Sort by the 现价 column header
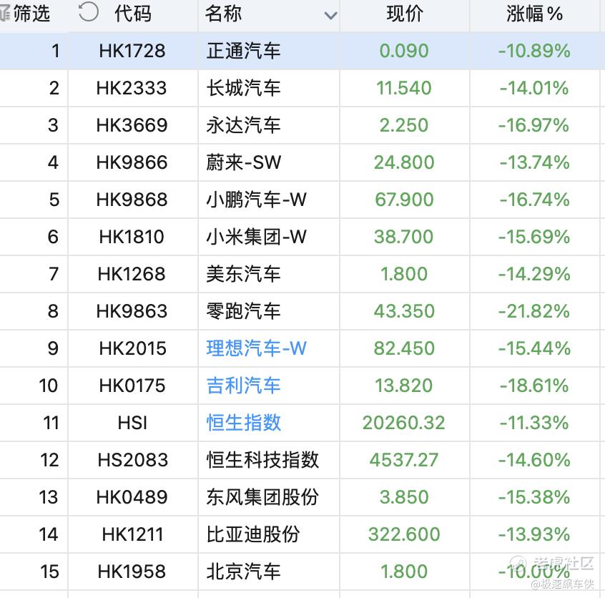Viewport: 605px width, 598px height. point(405,14)
